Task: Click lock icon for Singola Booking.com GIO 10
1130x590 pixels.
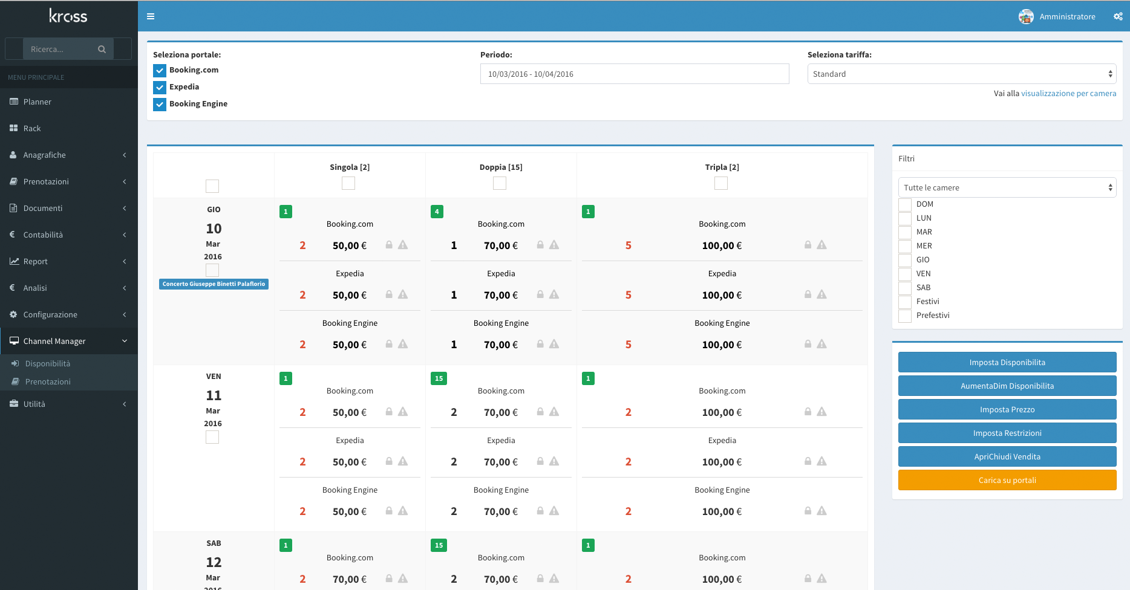Action: 389,245
